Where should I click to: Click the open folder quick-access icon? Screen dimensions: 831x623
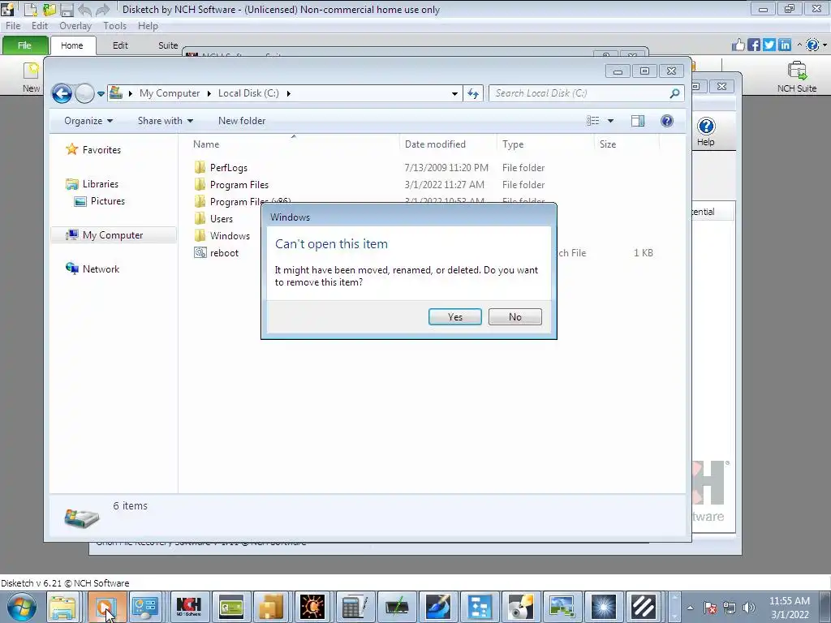point(50,10)
